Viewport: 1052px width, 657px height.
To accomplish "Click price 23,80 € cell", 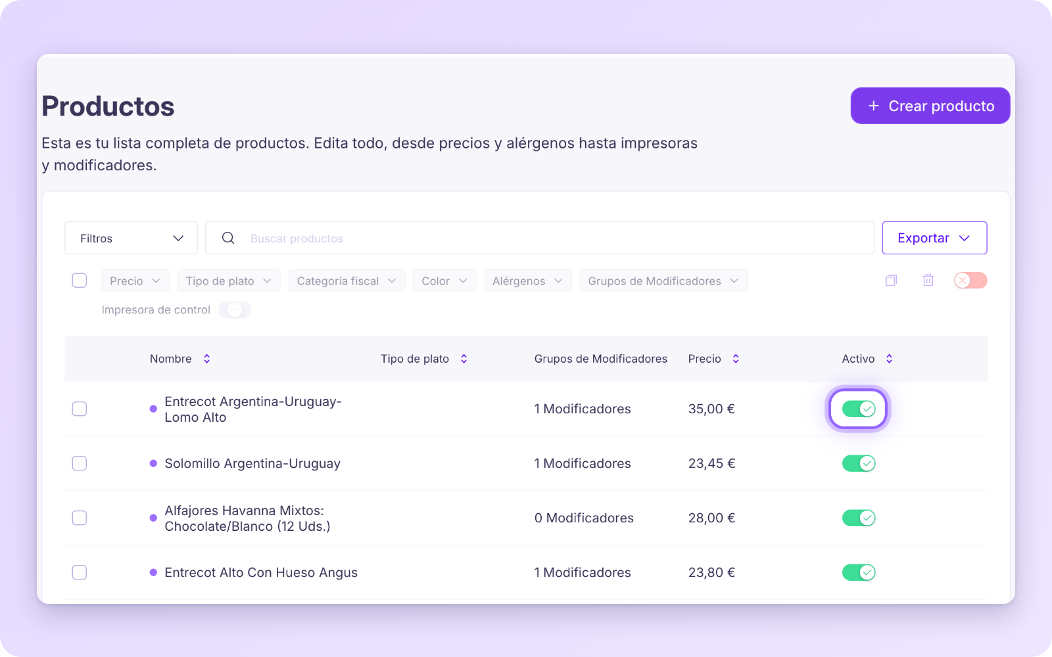I will pyautogui.click(x=711, y=572).
